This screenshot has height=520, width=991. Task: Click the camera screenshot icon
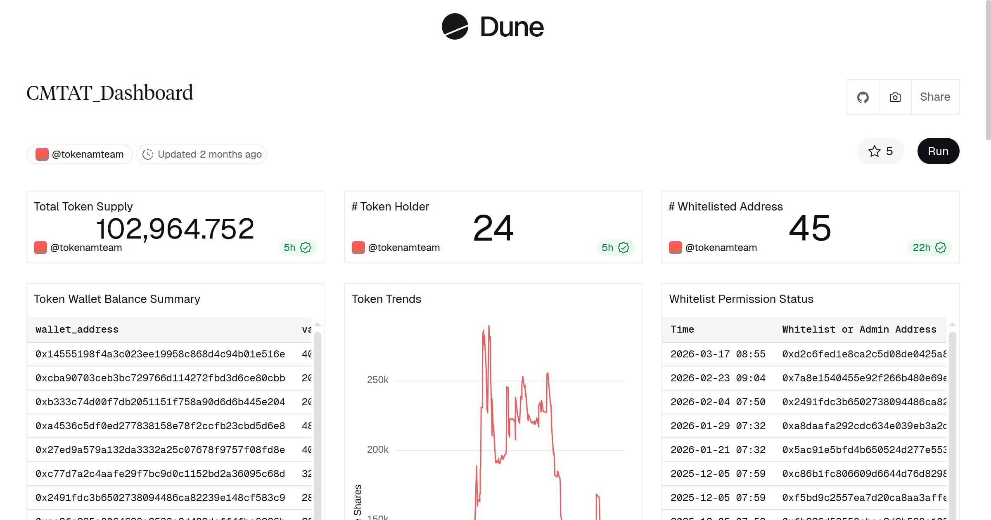click(894, 97)
